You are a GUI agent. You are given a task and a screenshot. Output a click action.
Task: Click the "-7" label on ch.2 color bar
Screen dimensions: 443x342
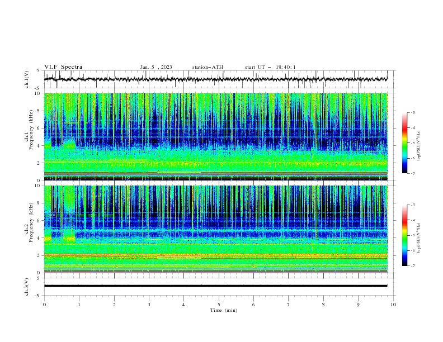(x=413, y=266)
